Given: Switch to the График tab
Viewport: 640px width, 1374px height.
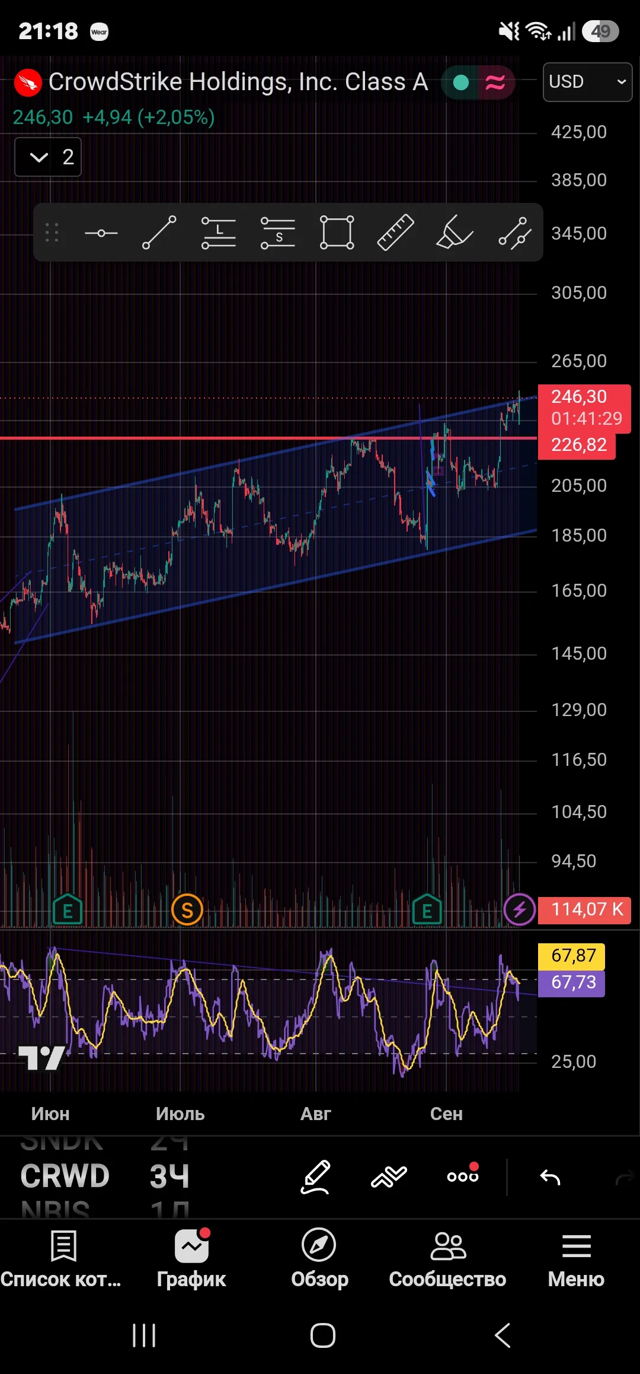Looking at the screenshot, I should (191, 1258).
